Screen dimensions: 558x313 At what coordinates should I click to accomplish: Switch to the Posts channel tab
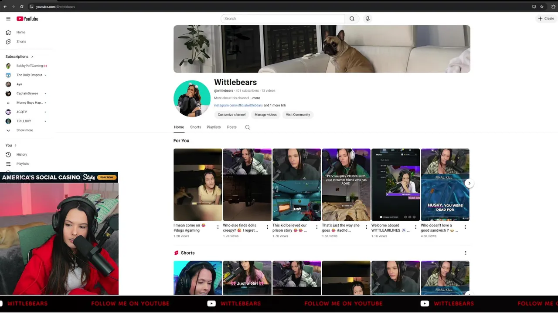pyautogui.click(x=231, y=127)
